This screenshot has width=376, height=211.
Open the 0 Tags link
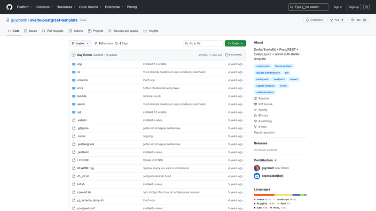coord(121,43)
